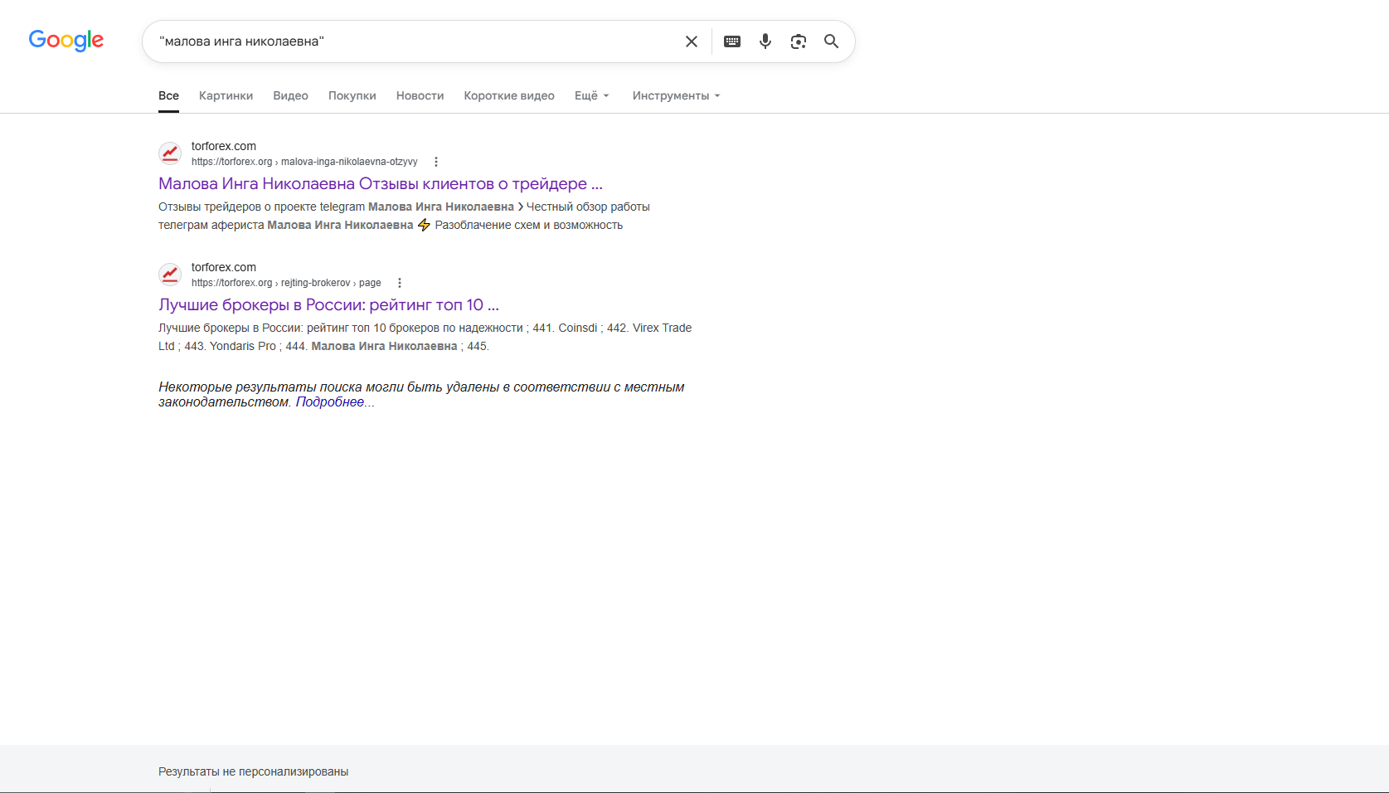Expand the Ещё dropdown menu
1389x793 pixels.
click(x=592, y=95)
